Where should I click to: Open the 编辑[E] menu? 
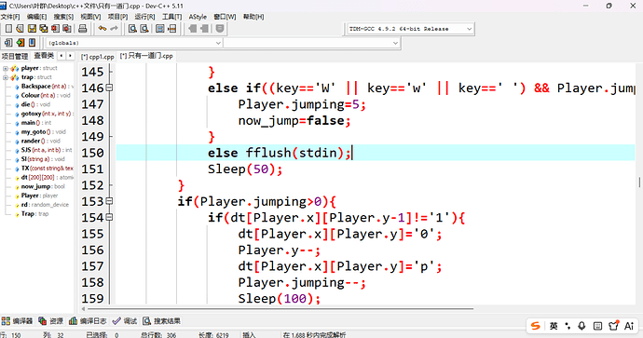(36, 17)
